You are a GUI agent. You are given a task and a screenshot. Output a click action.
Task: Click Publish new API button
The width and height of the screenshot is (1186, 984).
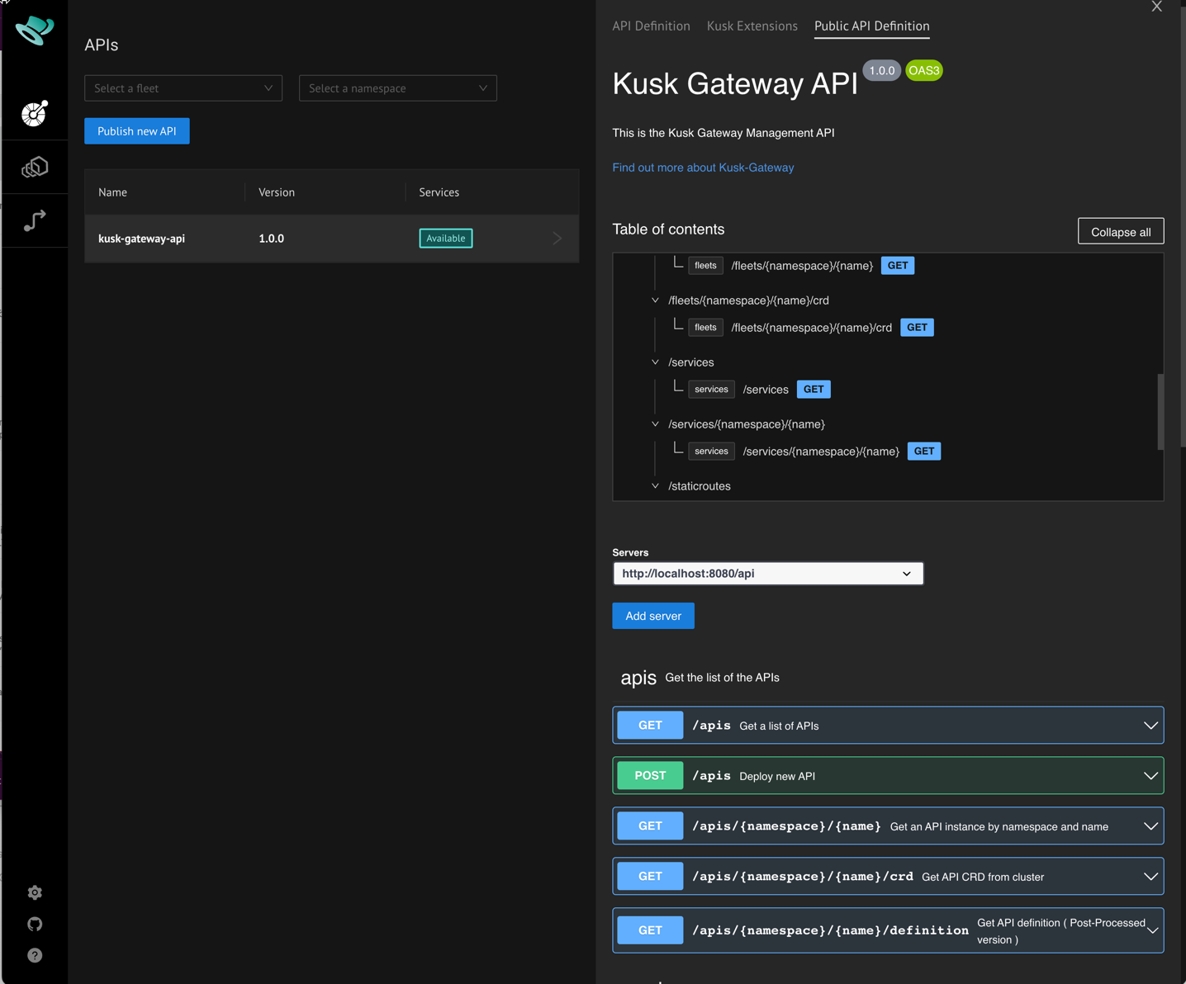[137, 131]
